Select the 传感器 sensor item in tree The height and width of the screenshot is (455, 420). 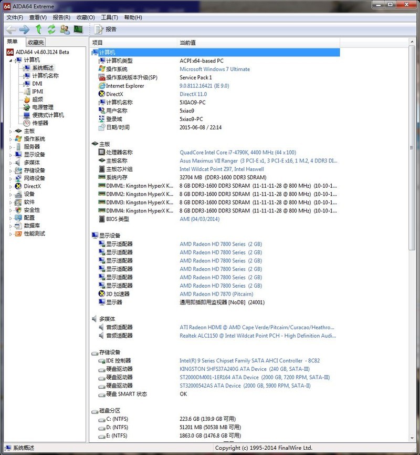40,123
